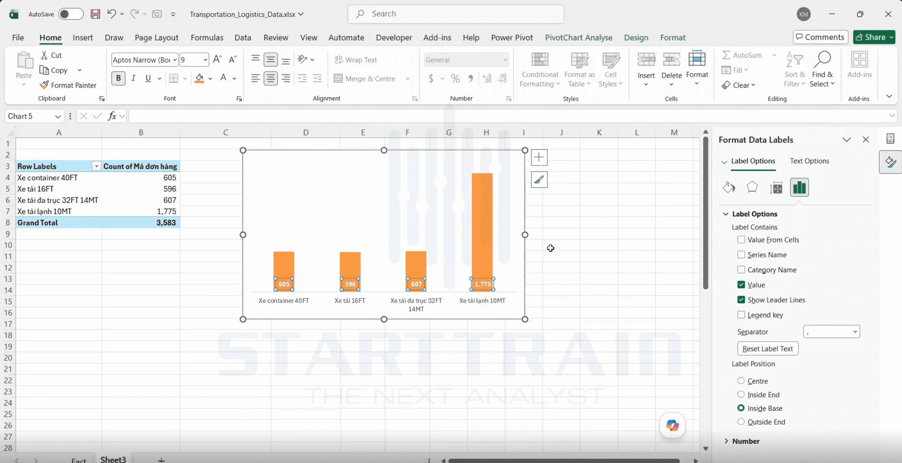
Task: Toggle Bold formatting
Action: pyautogui.click(x=118, y=78)
